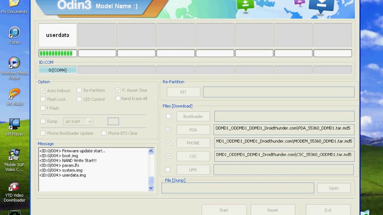Click the Exit button

point(328,210)
